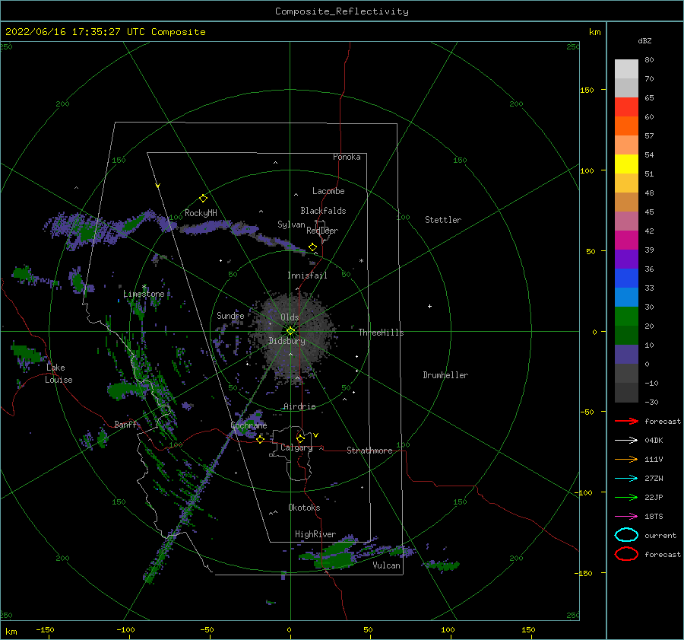Click the ThreeHills town label
Screen dimensions: 684x640
point(381,333)
